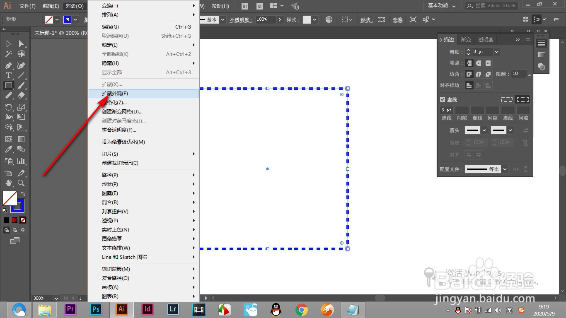Select 拼合透明度(F)... menu entry
Viewport: 566px width, 318px height.
[x=143, y=130]
